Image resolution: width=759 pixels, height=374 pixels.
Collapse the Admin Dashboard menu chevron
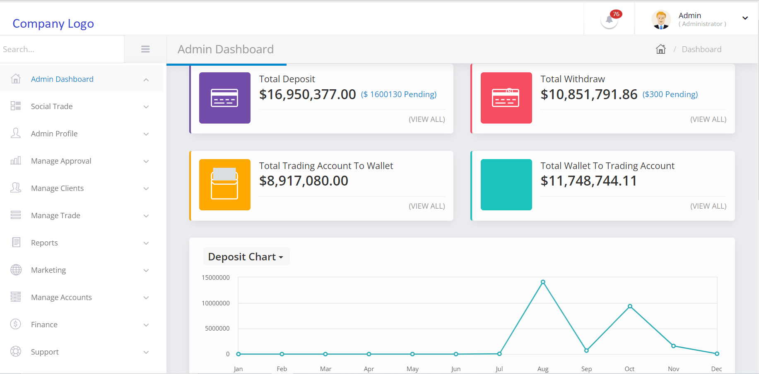(x=146, y=79)
